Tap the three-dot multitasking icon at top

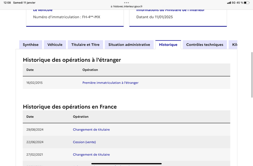click(126, 3)
